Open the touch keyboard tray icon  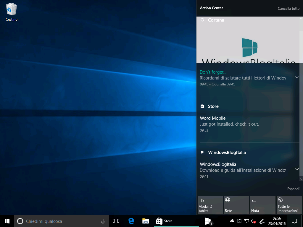pos(239,221)
